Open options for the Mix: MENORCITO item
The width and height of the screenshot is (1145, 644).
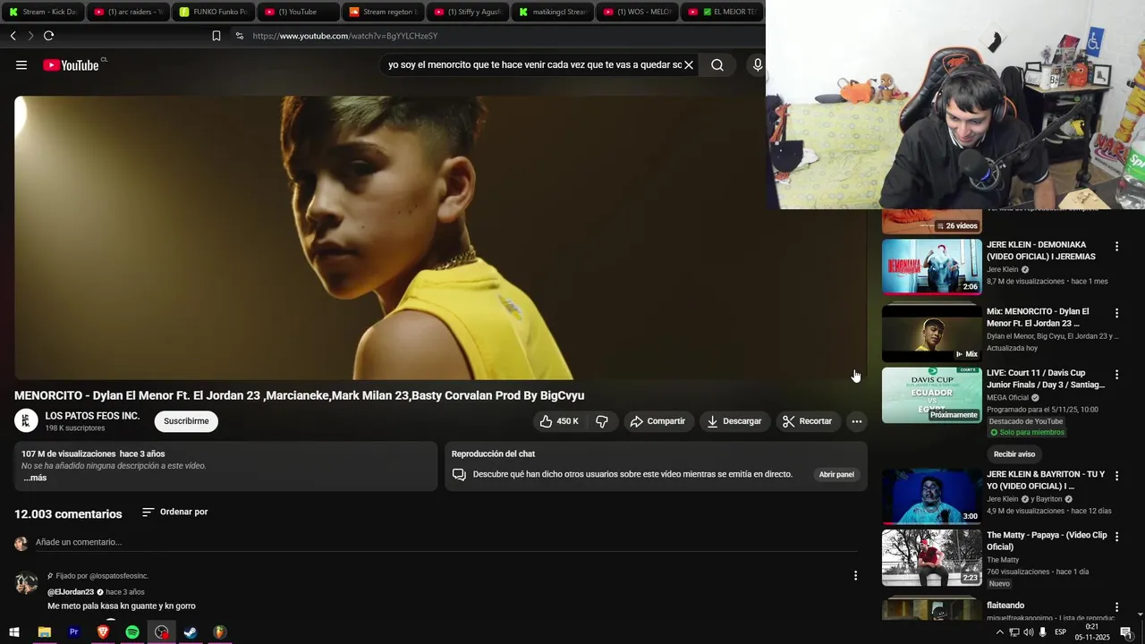pyautogui.click(x=1116, y=313)
